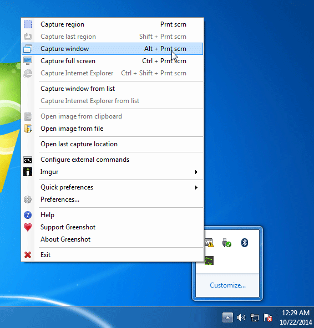This screenshot has width=314, height=328.
Task: Click the speaker volume icon in taskbar
Action: click(241, 318)
